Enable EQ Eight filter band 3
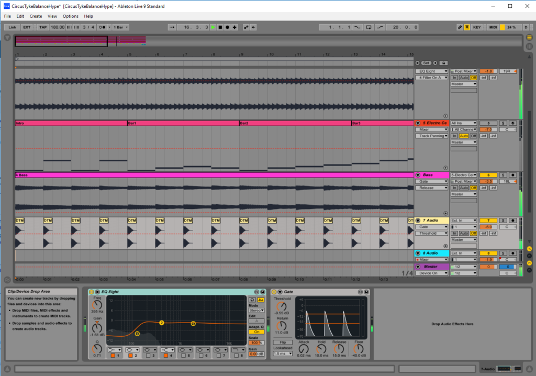 [x=148, y=356]
